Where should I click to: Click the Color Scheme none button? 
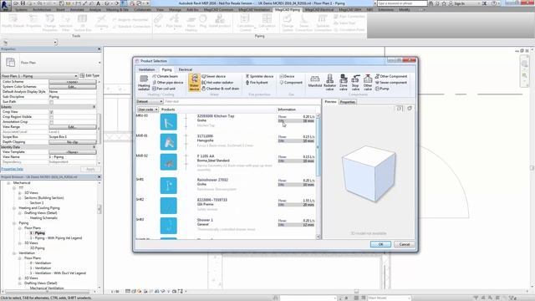pyautogui.click(x=73, y=82)
